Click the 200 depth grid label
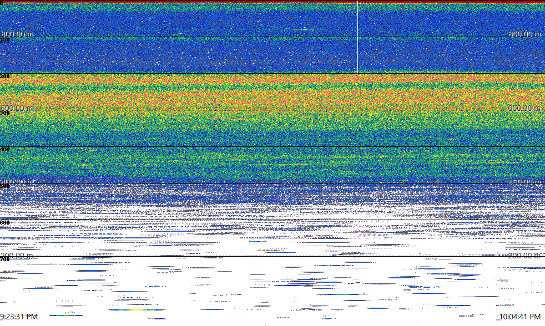 click(5, 76)
